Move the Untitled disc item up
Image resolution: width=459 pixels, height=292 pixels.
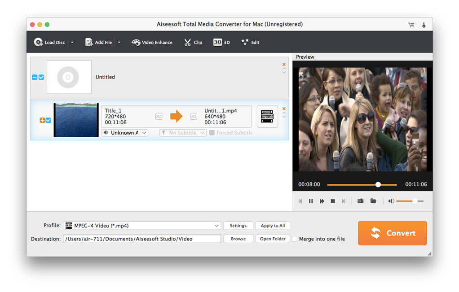[284, 69]
